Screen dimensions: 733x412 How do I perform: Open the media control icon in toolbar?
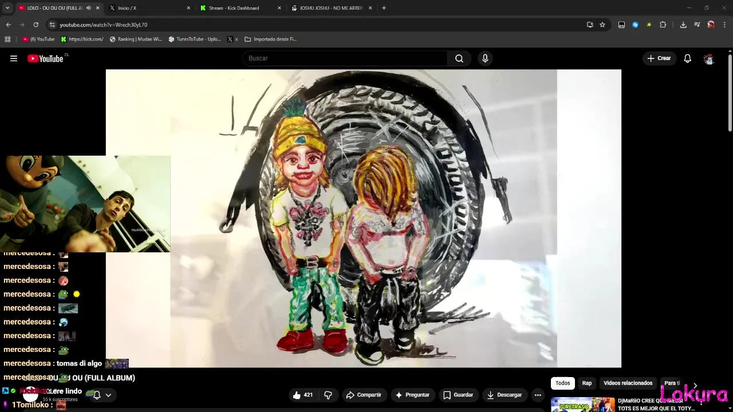click(697, 25)
